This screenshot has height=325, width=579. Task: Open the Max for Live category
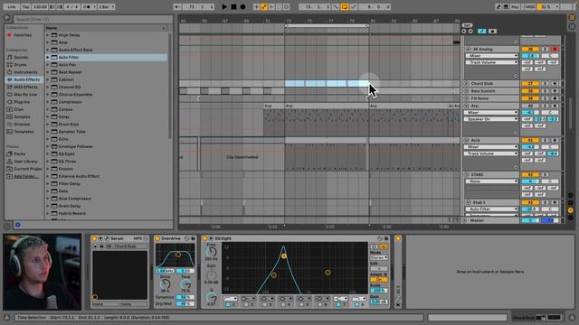(x=24, y=94)
